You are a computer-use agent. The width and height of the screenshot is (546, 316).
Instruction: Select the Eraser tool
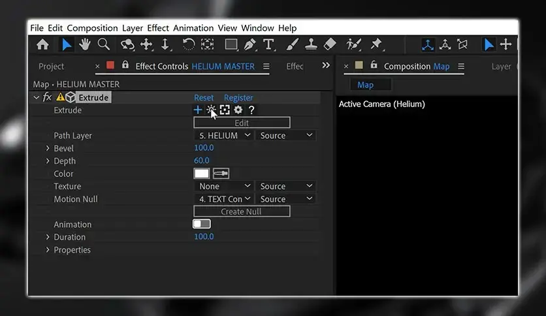(x=330, y=44)
